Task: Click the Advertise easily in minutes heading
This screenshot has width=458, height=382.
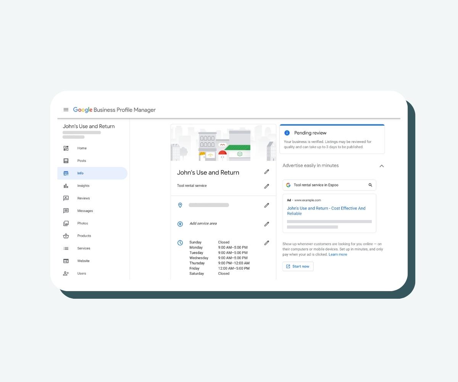Action: click(311, 165)
